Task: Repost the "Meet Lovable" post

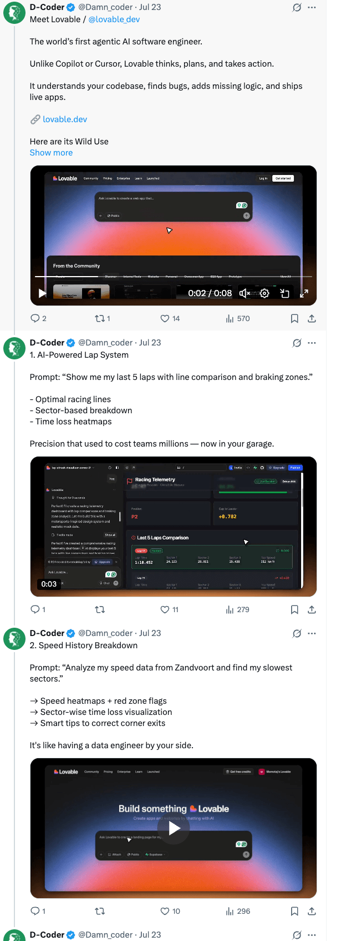Action: pos(100,318)
